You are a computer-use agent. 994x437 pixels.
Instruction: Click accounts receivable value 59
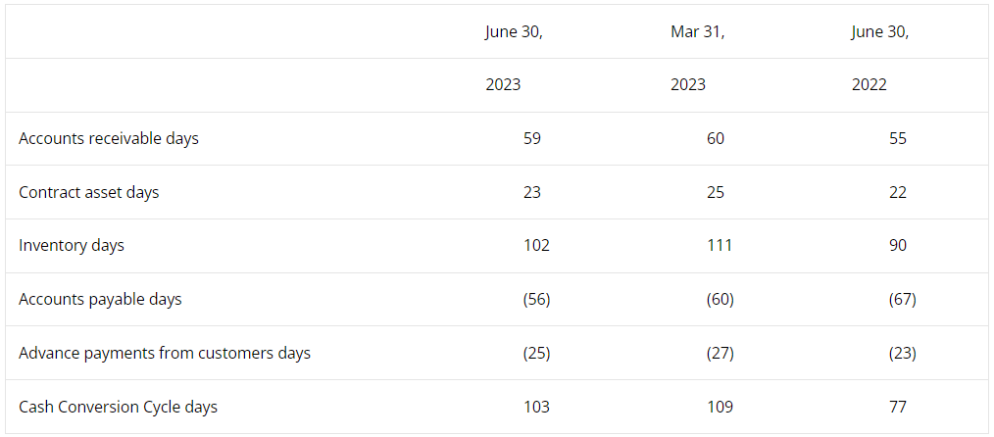532,139
